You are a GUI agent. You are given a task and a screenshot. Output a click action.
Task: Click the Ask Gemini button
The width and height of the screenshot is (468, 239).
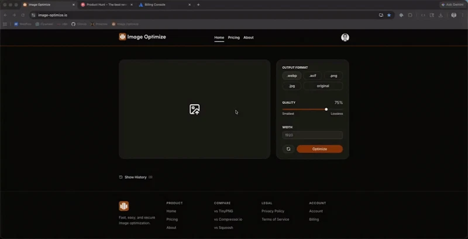point(452,5)
